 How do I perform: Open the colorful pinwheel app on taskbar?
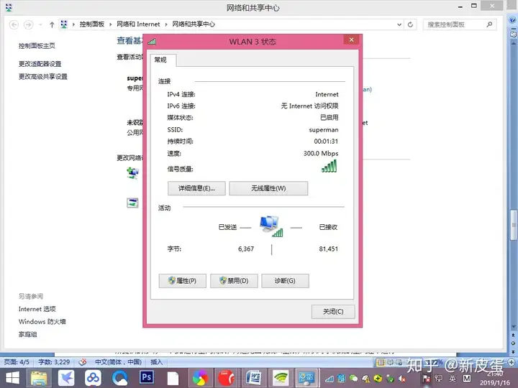click(200, 378)
